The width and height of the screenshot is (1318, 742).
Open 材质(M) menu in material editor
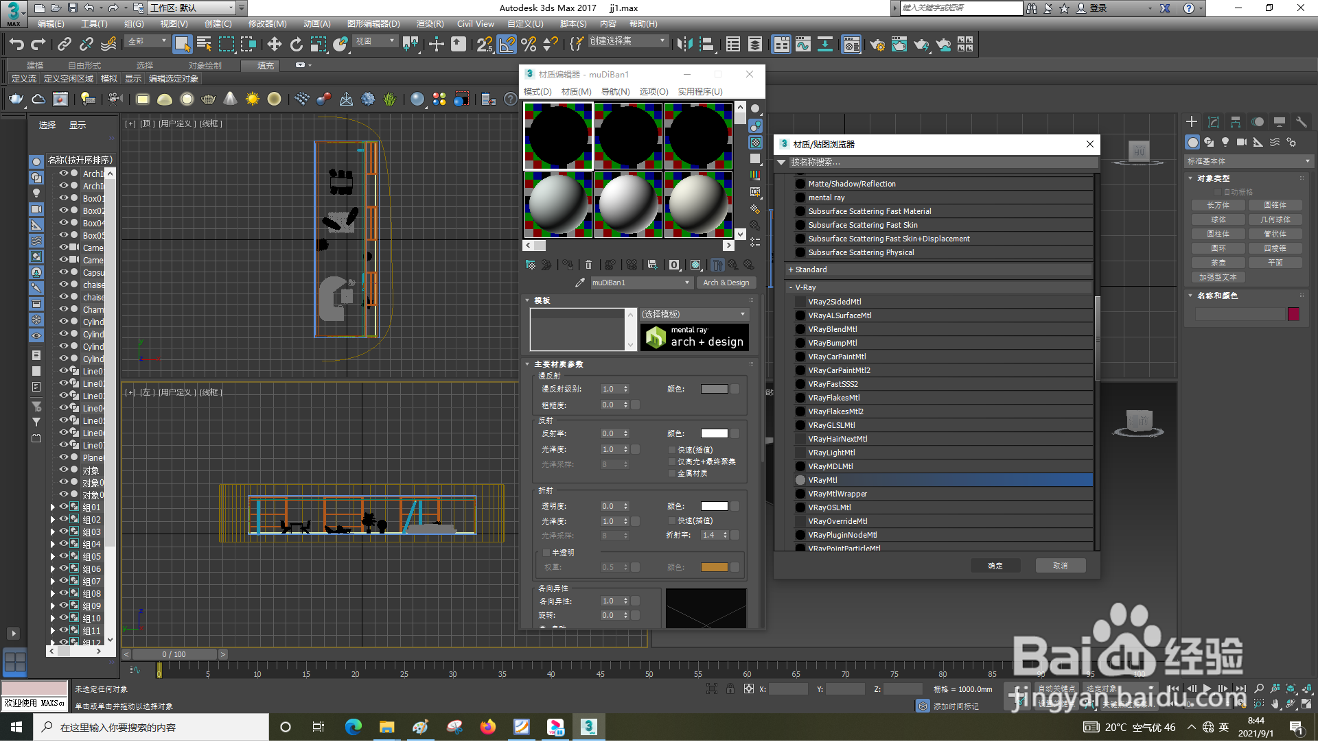576,92
